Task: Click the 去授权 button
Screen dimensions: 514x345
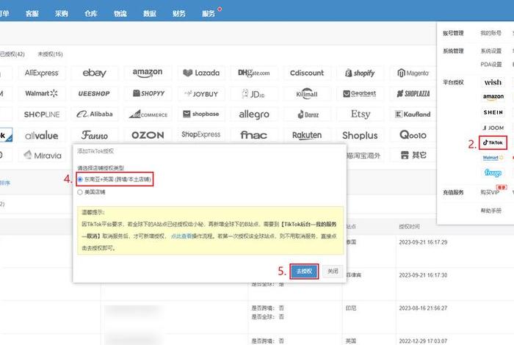Action: pos(304,270)
